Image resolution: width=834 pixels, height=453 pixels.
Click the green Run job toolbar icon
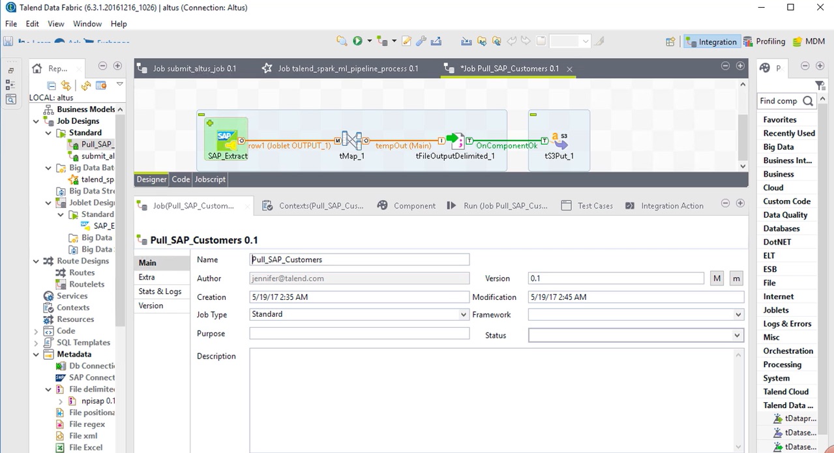point(357,41)
